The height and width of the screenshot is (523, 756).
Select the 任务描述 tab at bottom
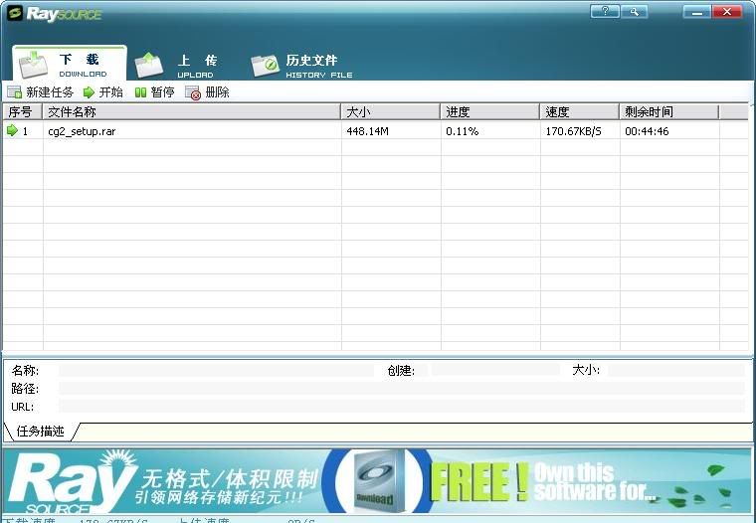tap(40, 432)
